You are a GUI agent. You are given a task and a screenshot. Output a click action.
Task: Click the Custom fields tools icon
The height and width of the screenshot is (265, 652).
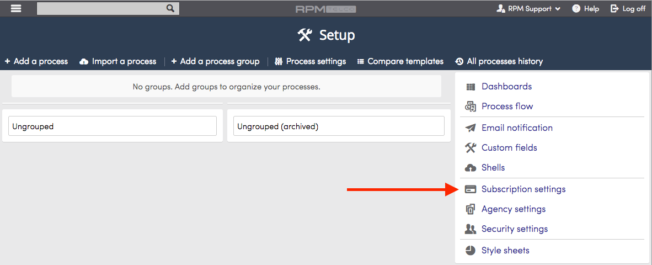(x=471, y=148)
